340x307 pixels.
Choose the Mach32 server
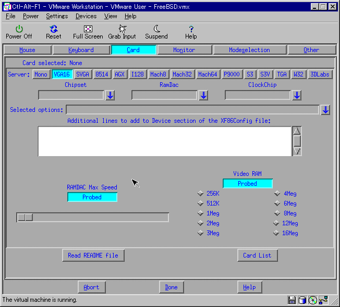pos(182,74)
